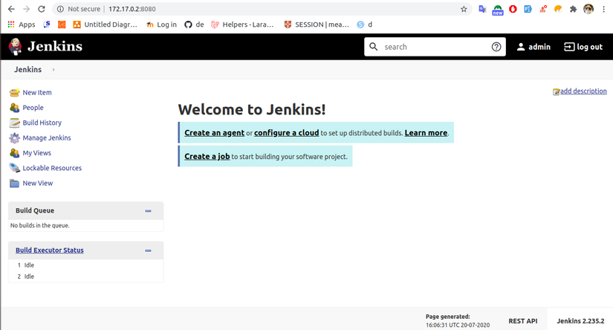Viewport: 613px width, 330px height.
Task: Click the Google Translate extension icon
Action: tap(482, 9)
